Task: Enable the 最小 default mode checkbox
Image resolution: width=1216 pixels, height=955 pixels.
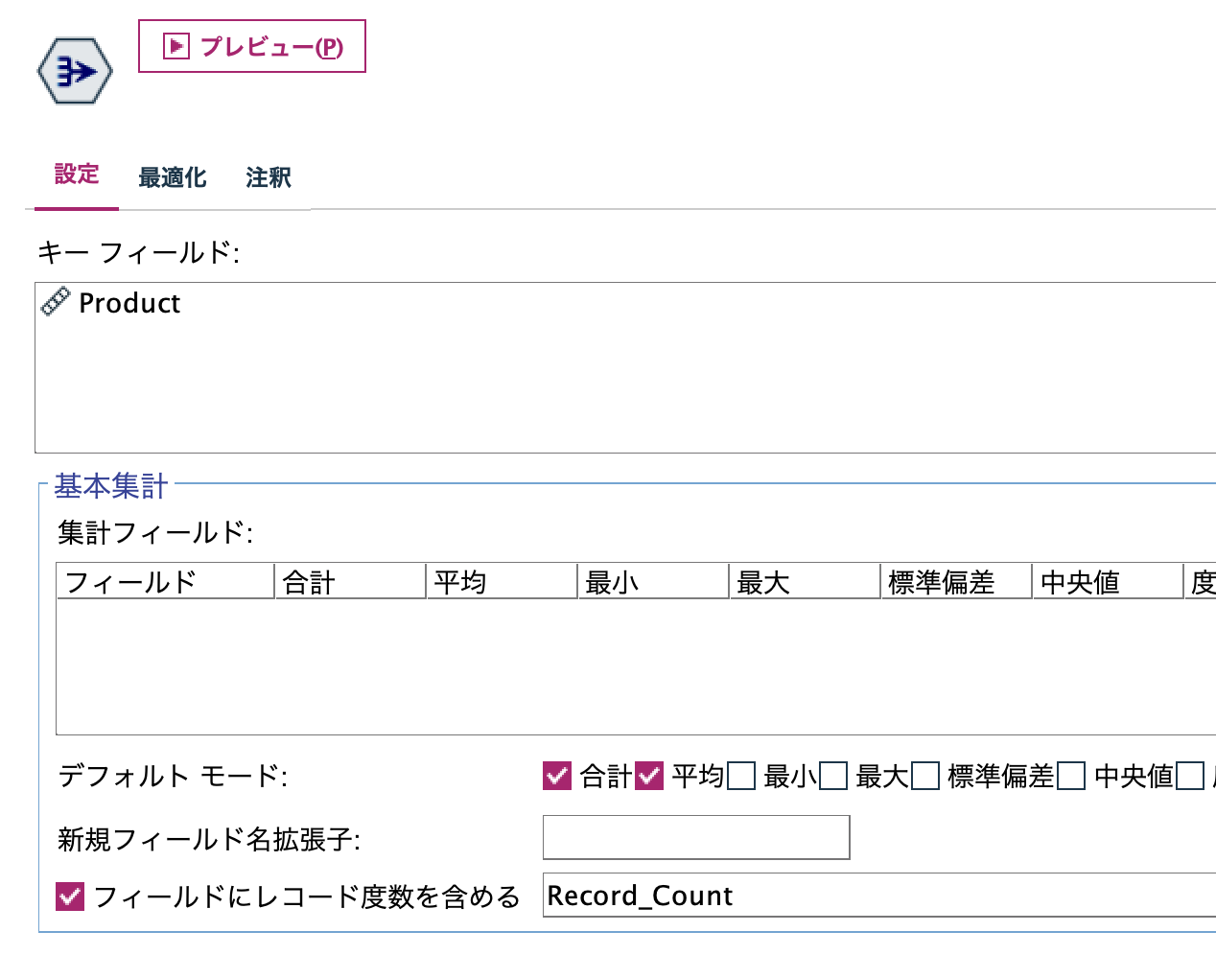Action: pyautogui.click(x=741, y=777)
